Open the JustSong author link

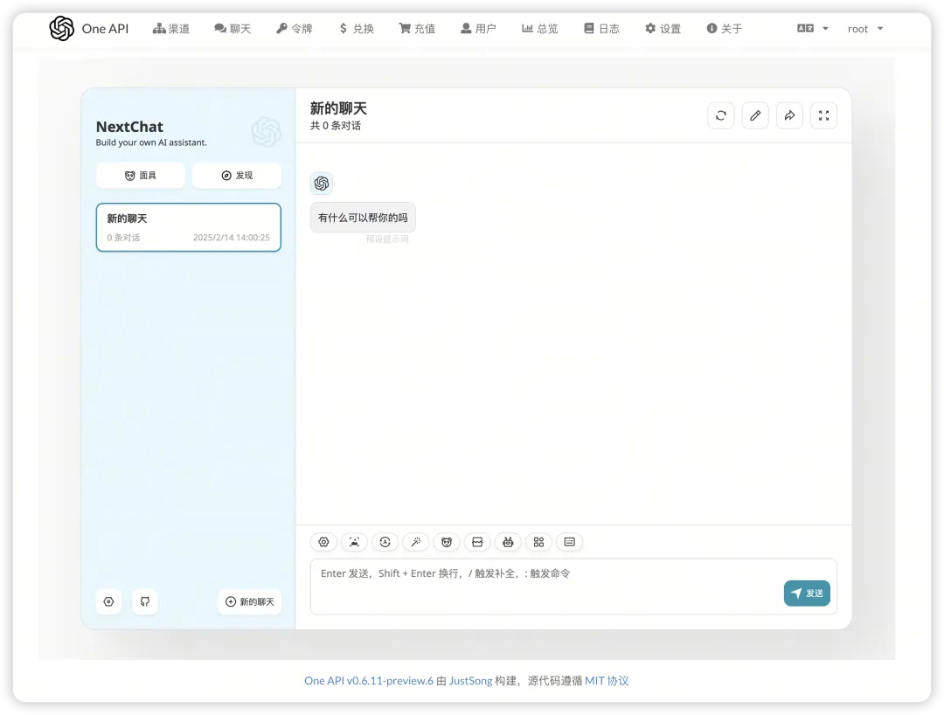(471, 681)
